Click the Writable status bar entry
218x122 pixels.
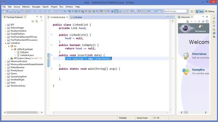pyautogui.click(x=123, y=118)
